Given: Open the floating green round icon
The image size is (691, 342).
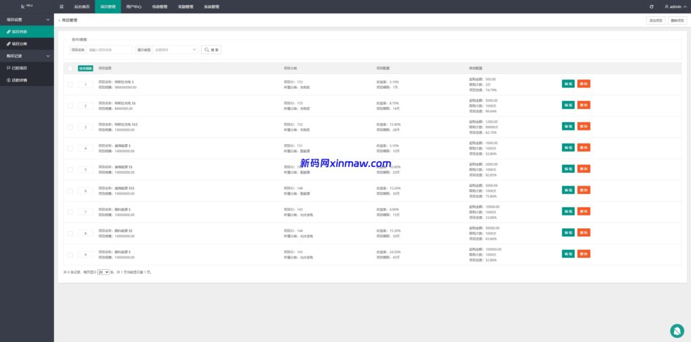Looking at the screenshot, I should [676, 331].
